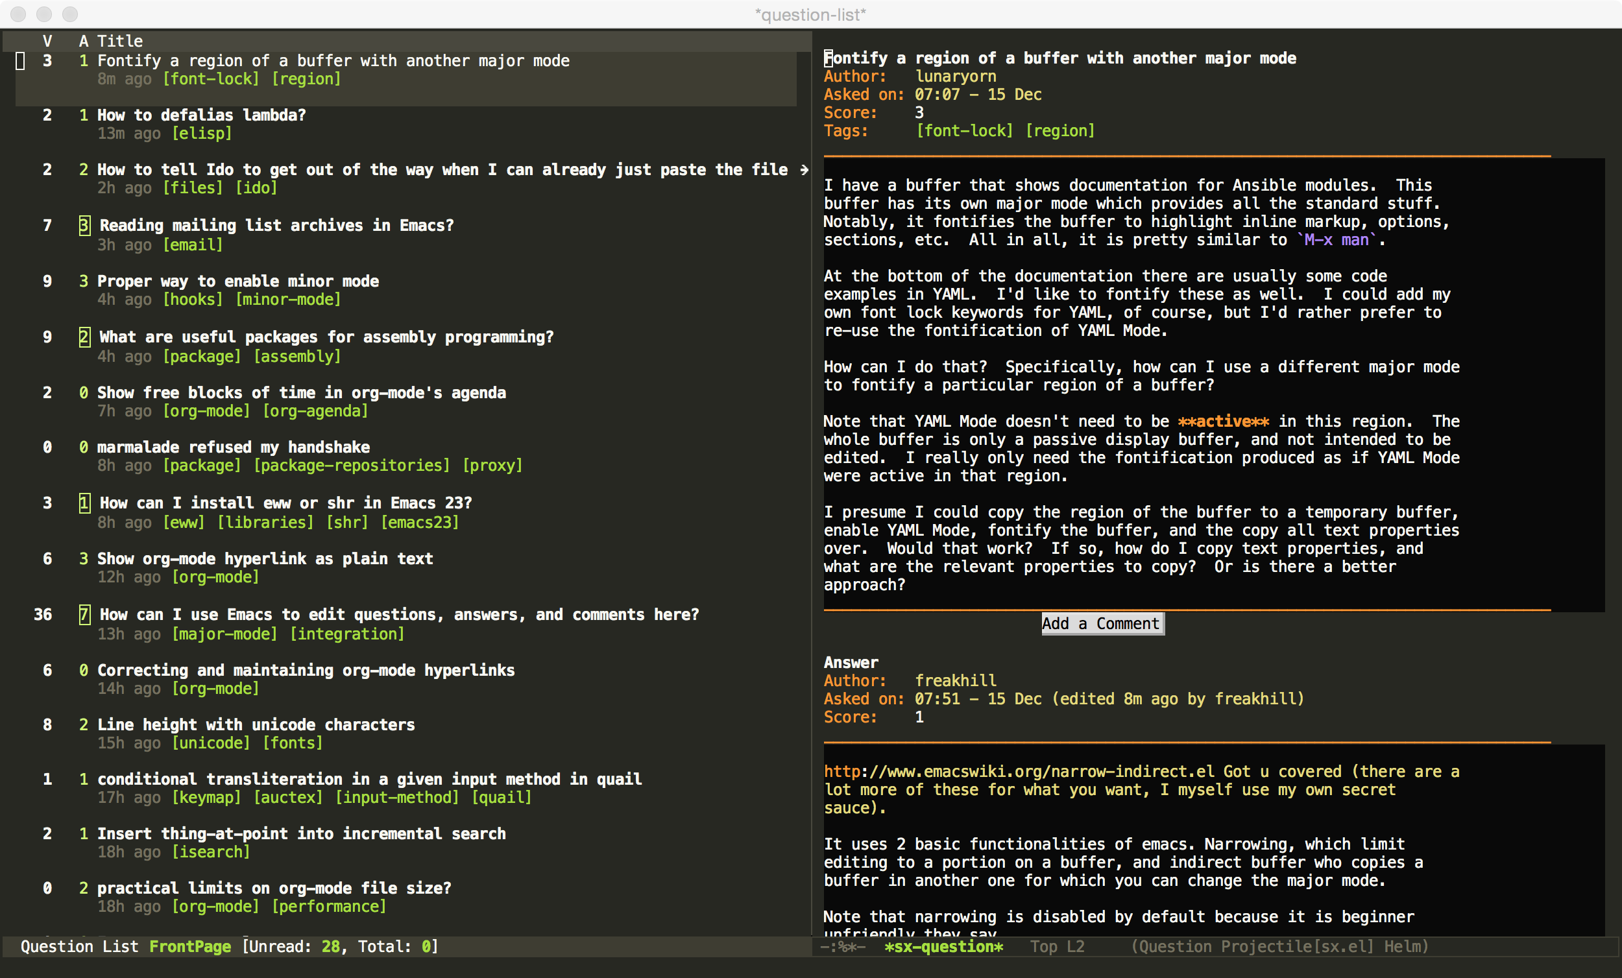Click the [org-agenda] tag

click(x=315, y=411)
